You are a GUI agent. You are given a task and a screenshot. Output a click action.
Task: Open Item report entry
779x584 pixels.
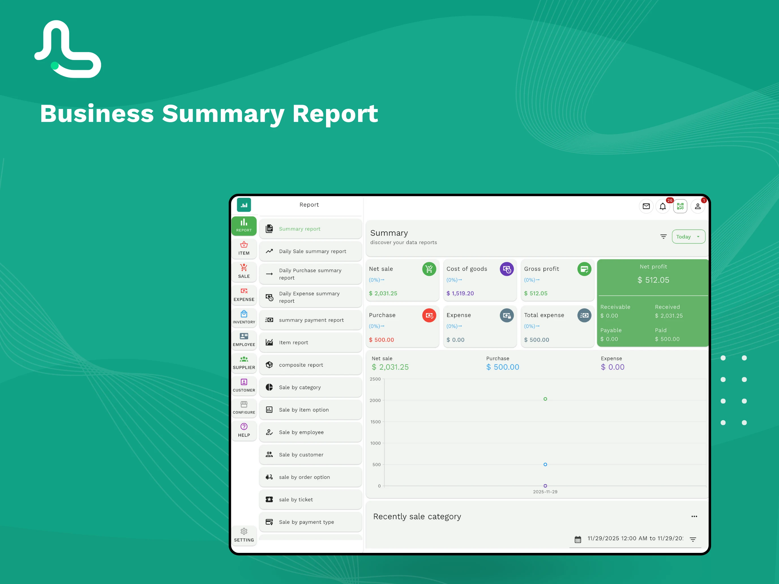310,343
